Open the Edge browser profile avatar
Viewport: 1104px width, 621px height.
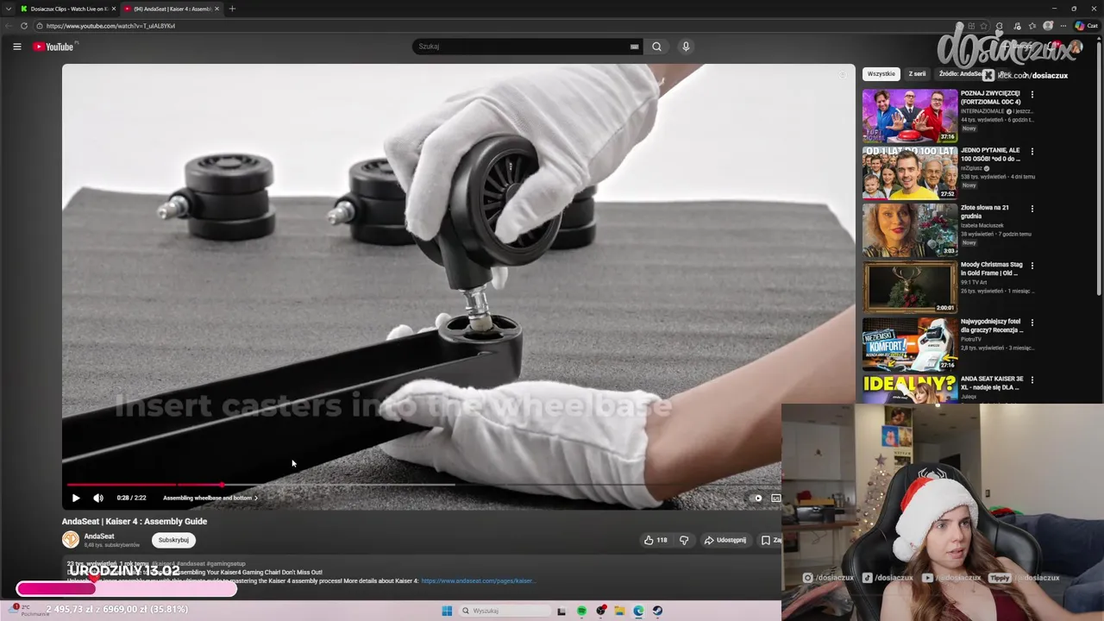coord(1048,26)
